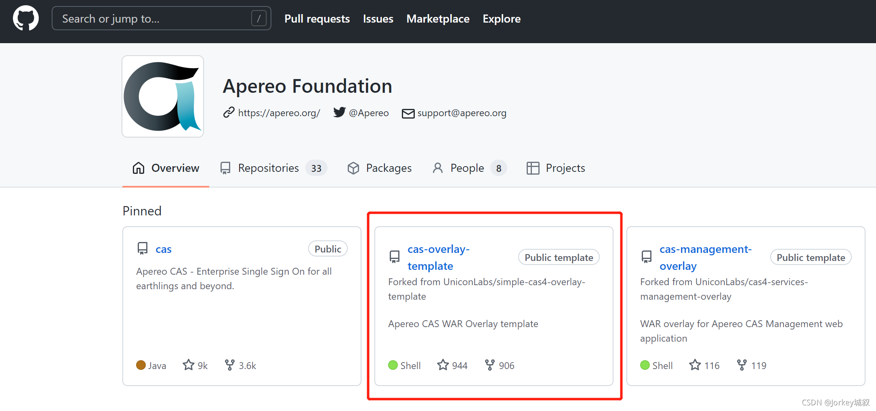Click the Shell color dot on cas-overlay-template
876x411 pixels.
393,365
